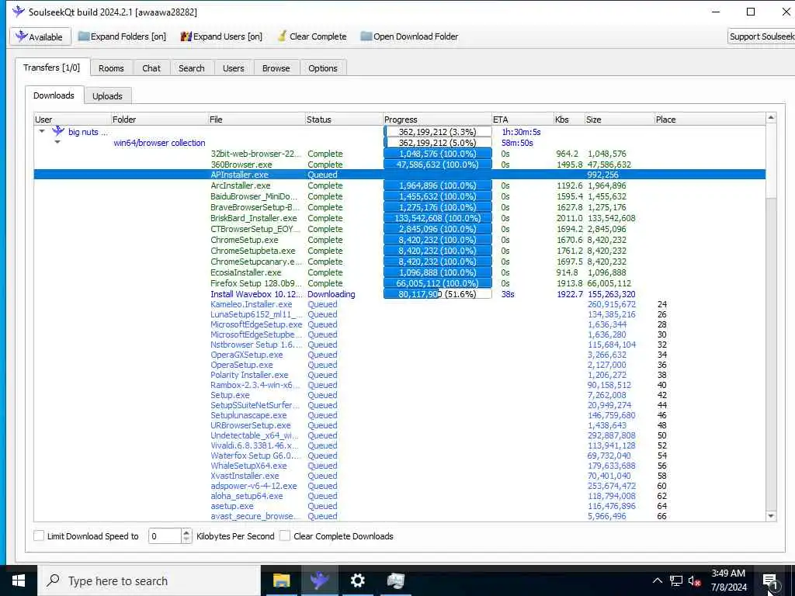This screenshot has height=596, width=795.
Task: Select the Downloads sub-tab
Action: click(54, 95)
